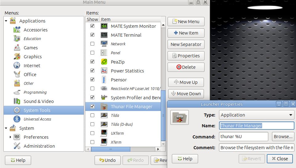Click Browse next to the Command field
The height and width of the screenshot is (168, 296).
(x=283, y=137)
